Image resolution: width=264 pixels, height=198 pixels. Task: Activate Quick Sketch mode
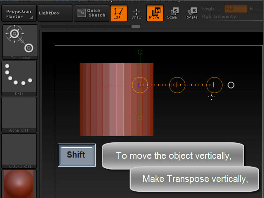92,13
